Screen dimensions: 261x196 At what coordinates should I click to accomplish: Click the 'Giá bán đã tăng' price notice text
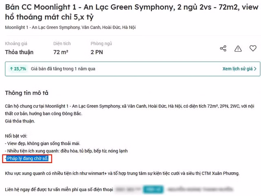63,69
